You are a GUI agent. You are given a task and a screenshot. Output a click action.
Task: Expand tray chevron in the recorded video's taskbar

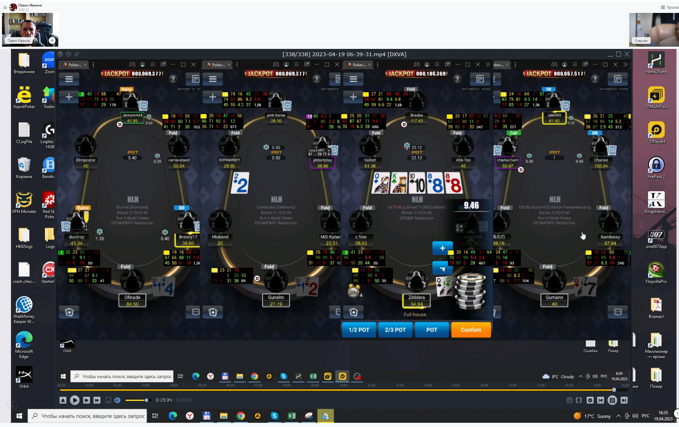(x=580, y=376)
